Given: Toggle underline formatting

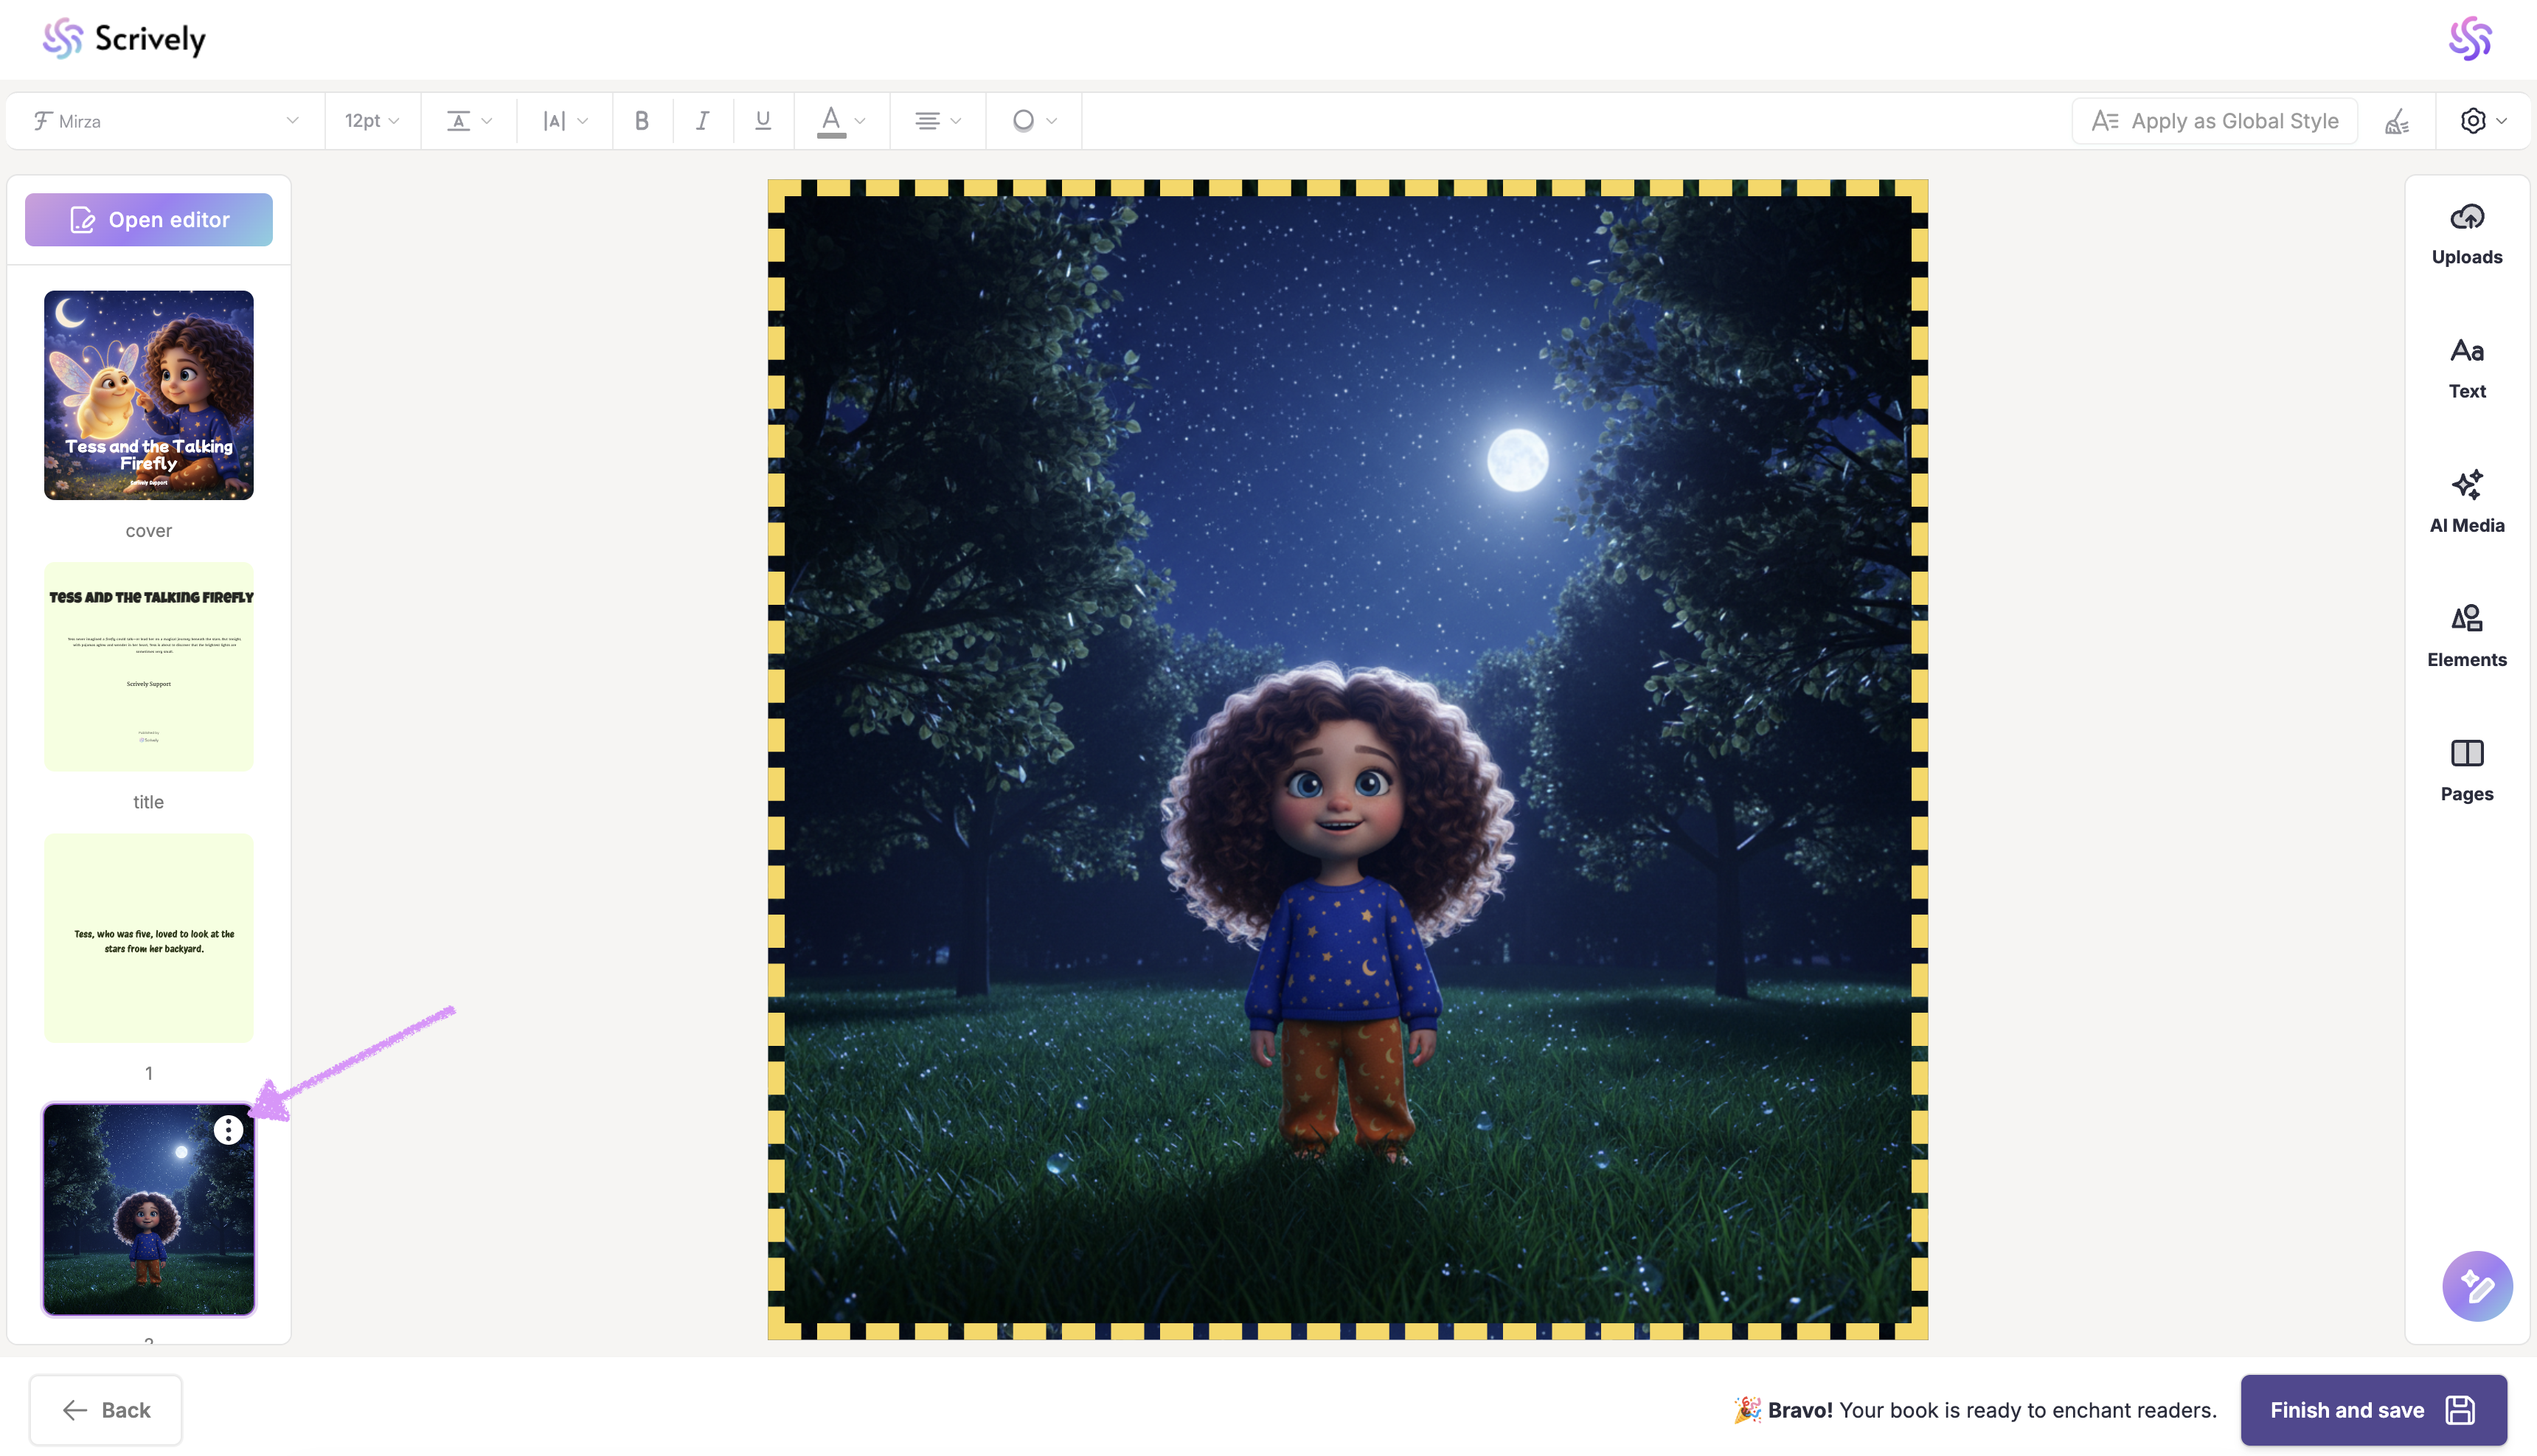Looking at the screenshot, I should click(x=763, y=121).
